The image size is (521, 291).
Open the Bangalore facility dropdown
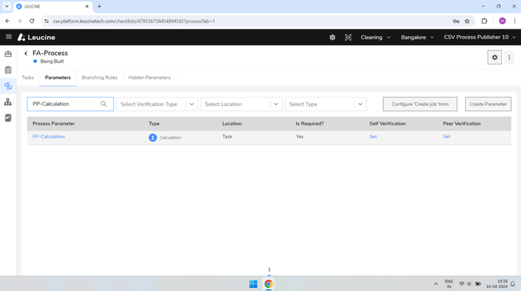pyautogui.click(x=417, y=37)
